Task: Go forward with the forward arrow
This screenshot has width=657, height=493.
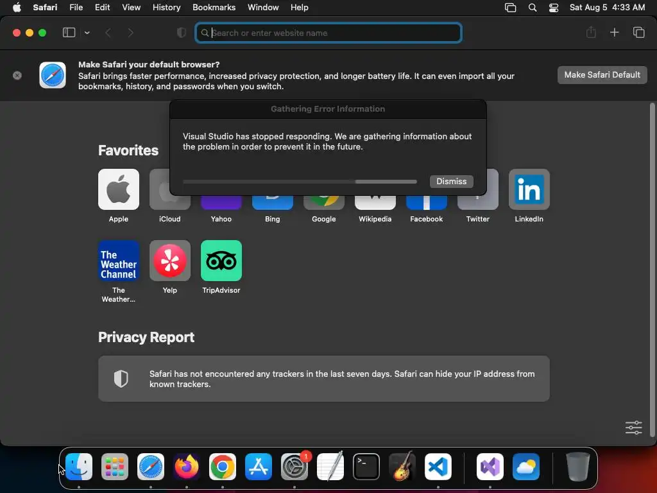Action: (131, 33)
